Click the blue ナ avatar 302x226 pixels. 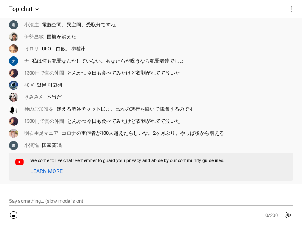point(14,61)
